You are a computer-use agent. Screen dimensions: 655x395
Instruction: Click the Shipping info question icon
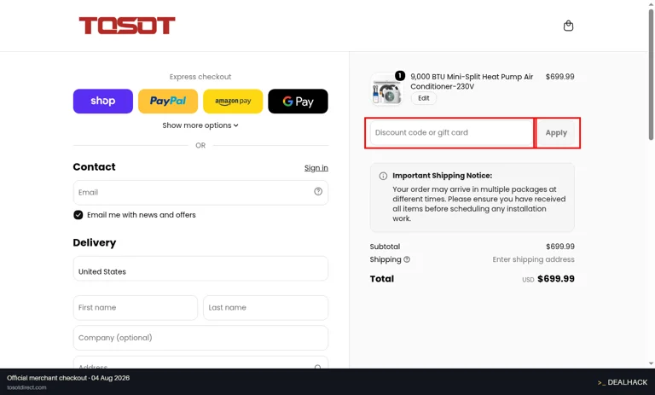click(407, 259)
